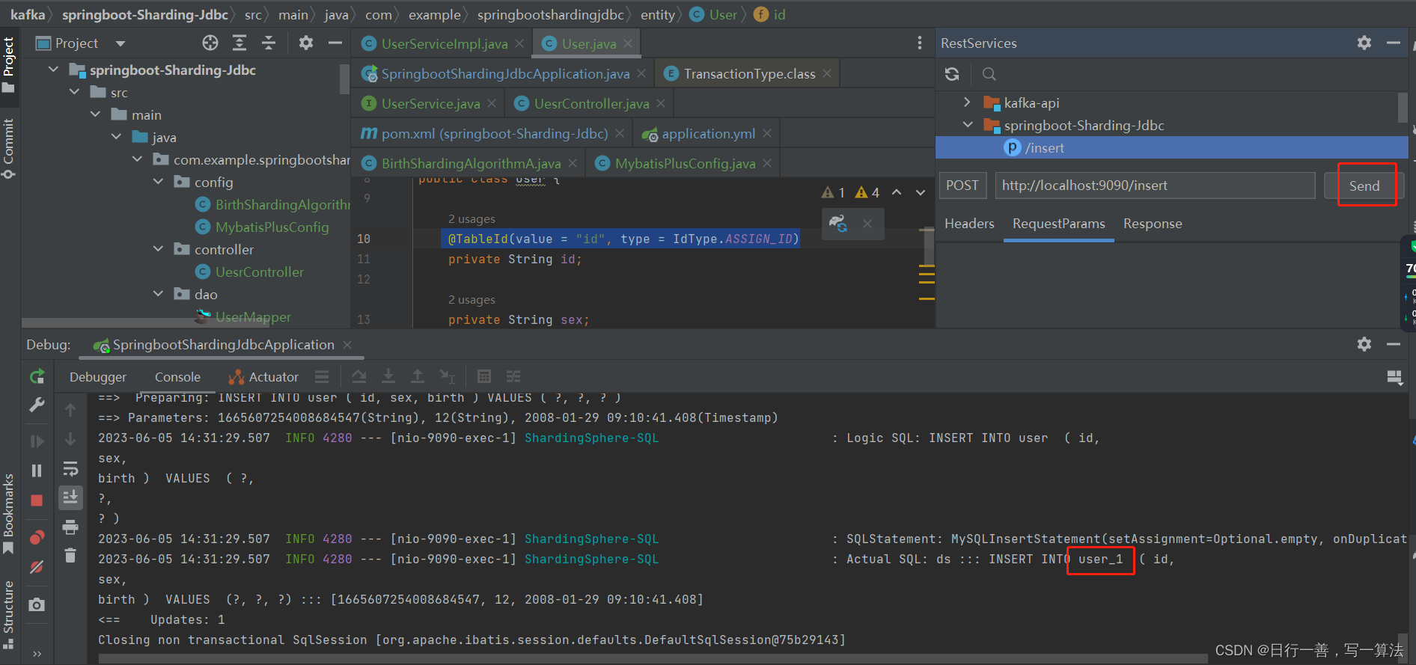This screenshot has height=665, width=1416.
Task: Go to previous highlighted error arrow
Action: click(897, 192)
